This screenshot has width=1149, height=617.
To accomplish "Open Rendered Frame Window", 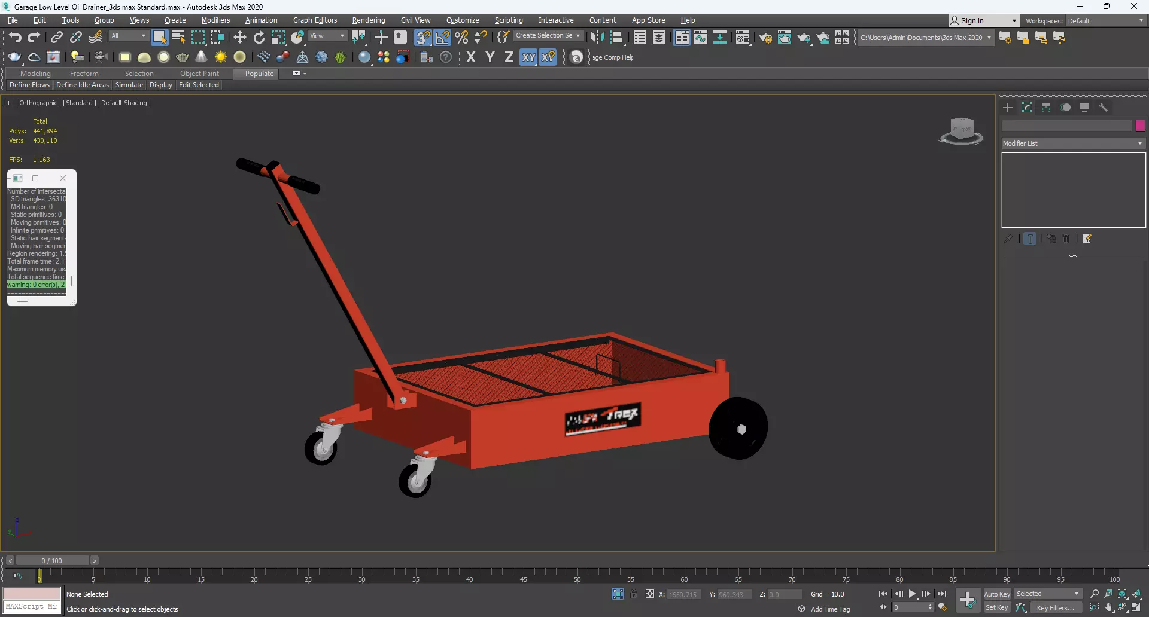I will [784, 38].
